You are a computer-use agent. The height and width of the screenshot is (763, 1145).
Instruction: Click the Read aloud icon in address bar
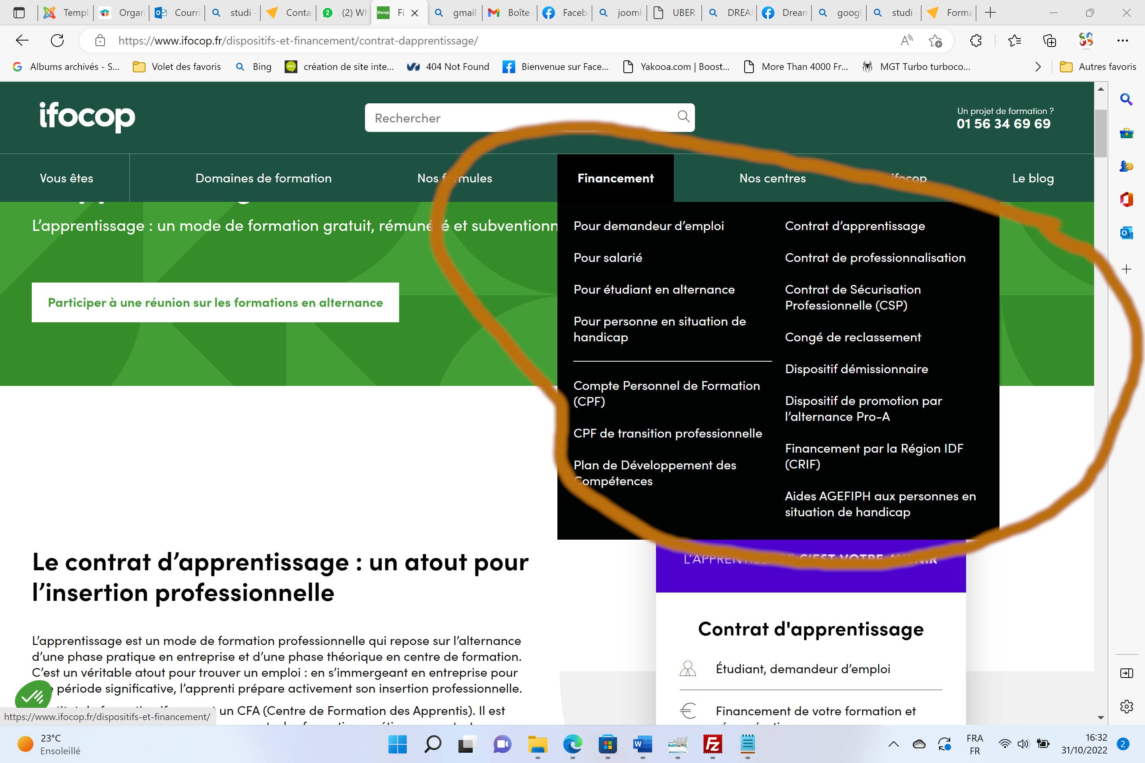pyautogui.click(x=906, y=41)
